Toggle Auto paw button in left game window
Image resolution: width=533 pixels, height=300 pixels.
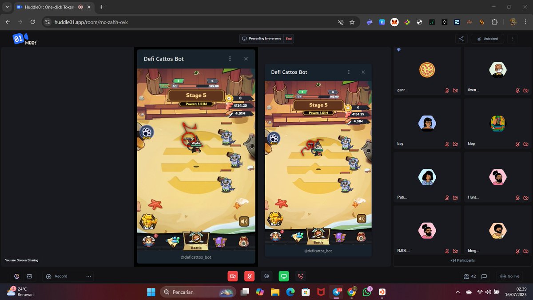click(147, 132)
